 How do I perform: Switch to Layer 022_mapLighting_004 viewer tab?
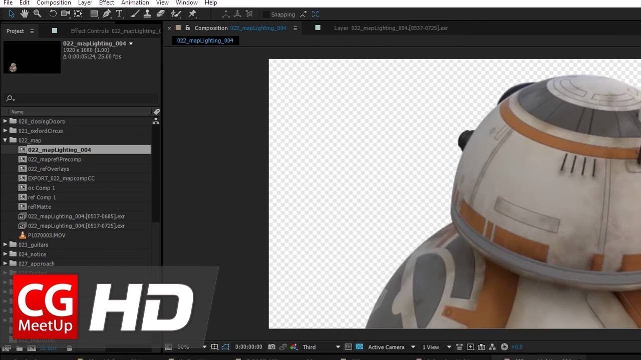coord(391,28)
